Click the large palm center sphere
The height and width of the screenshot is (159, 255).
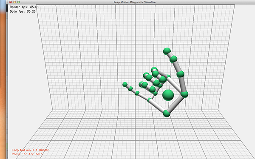pos(168,95)
